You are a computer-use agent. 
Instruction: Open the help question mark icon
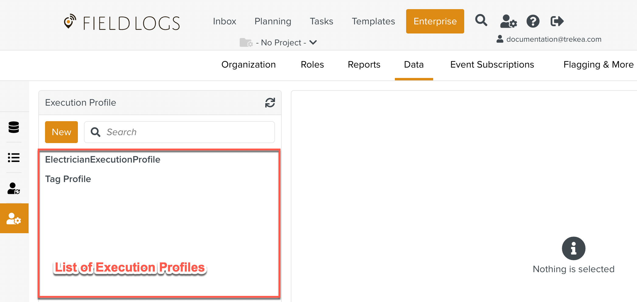(533, 21)
